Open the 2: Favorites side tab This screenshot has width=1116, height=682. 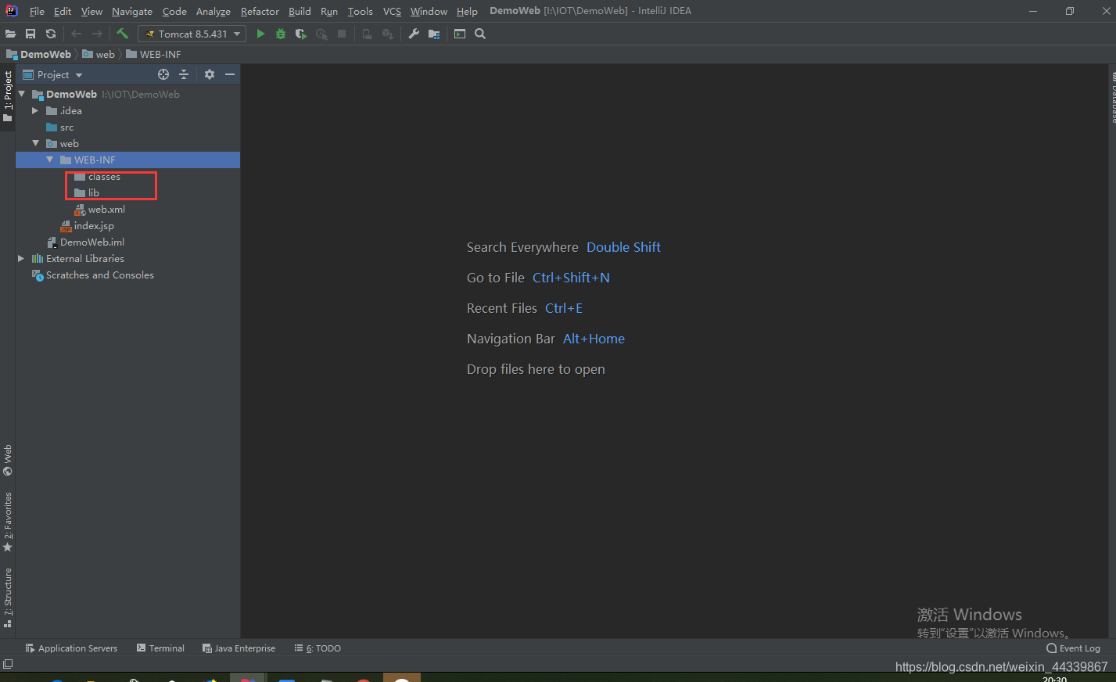[x=8, y=522]
